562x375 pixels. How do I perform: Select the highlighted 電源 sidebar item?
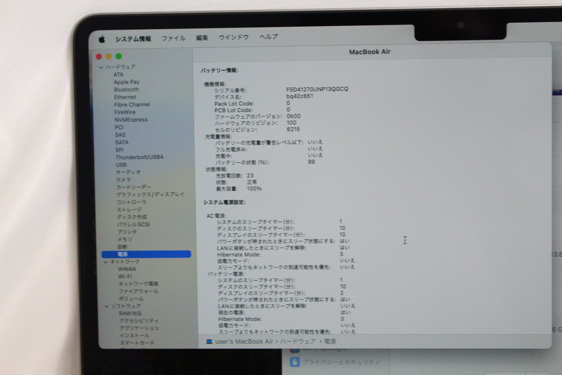coord(146,254)
